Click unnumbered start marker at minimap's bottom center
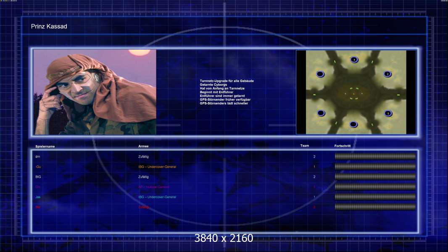This screenshot has width=448, height=252. 353,124
